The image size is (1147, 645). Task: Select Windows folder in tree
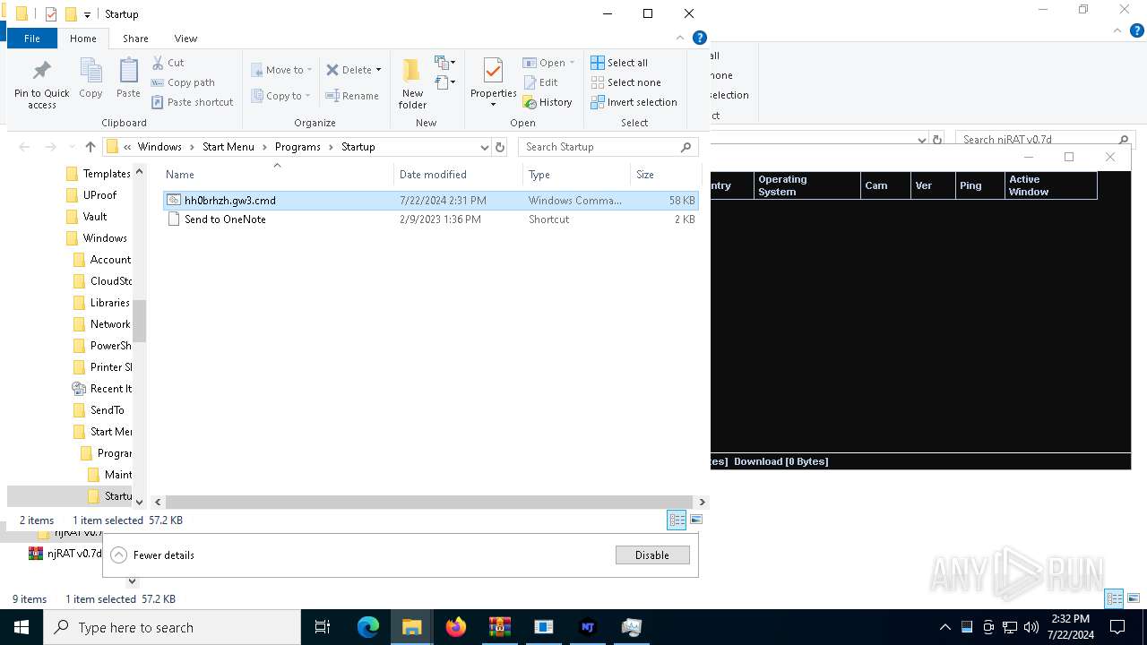[97, 238]
